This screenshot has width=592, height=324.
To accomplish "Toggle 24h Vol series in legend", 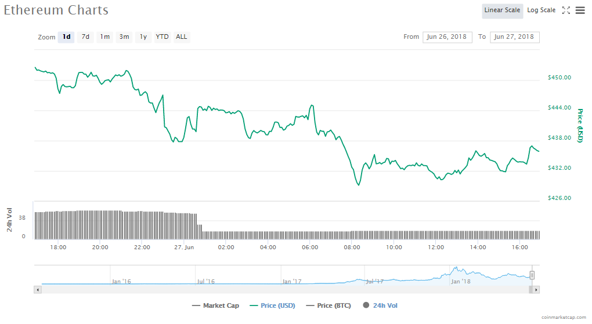I will point(380,305).
